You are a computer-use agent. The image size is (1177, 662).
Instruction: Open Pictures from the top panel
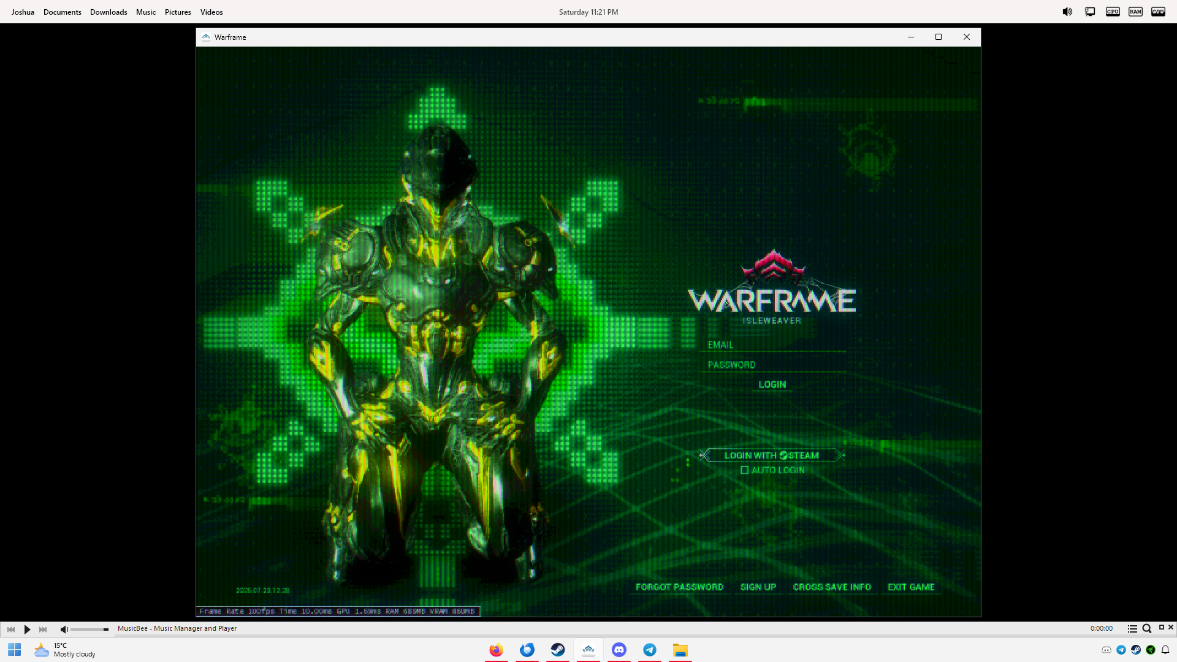point(178,12)
